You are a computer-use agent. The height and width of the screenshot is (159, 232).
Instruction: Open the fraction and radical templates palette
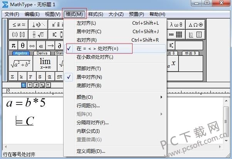tap(38, 34)
